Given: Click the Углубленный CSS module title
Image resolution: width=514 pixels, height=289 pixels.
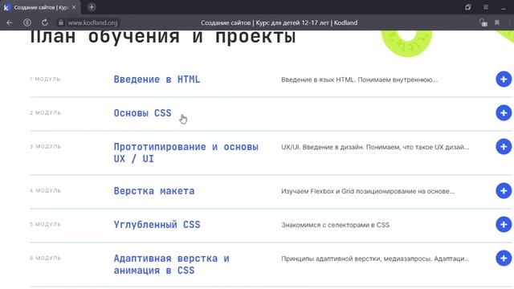Looking at the screenshot, I should [157, 225].
